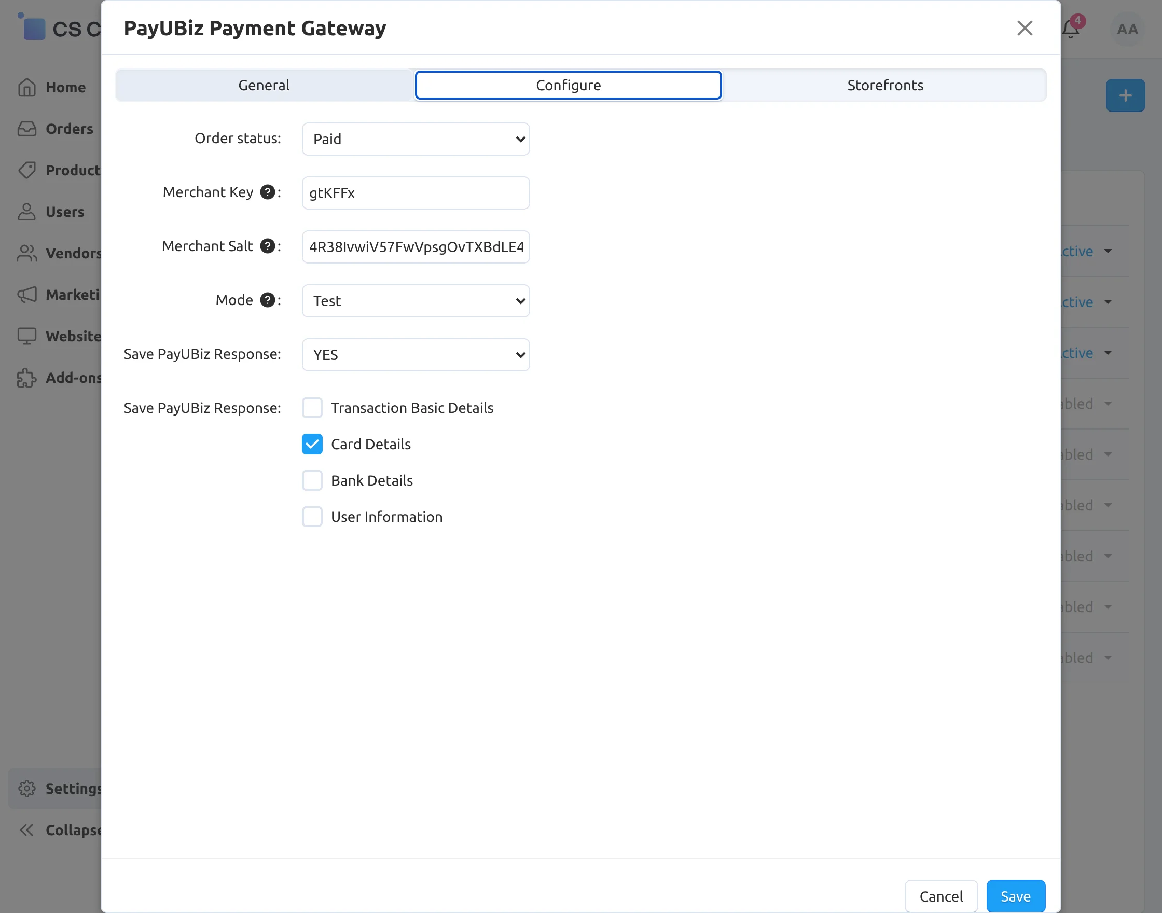Go to Home in sidebar

(x=65, y=87)
